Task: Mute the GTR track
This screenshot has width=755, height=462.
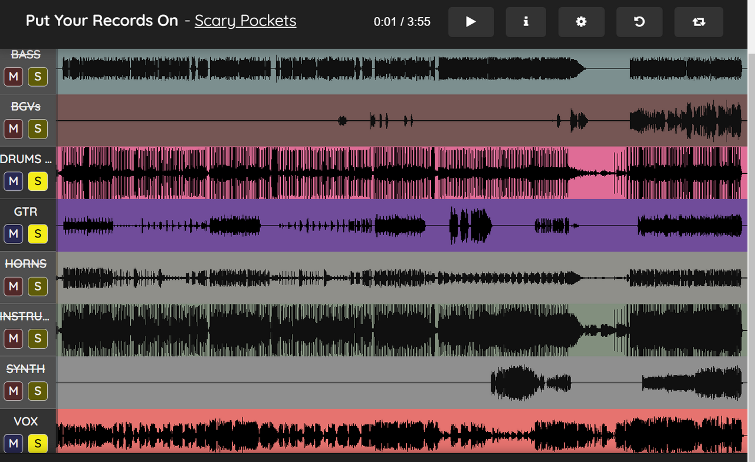Action: [x=14, y=234]
